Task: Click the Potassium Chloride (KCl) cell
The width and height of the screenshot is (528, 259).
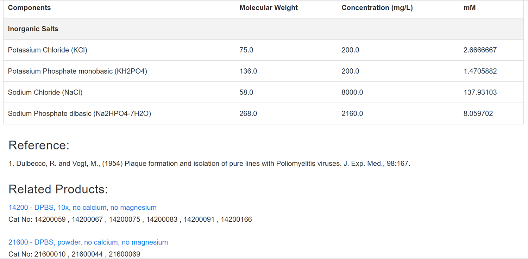Action: pyautogui.click(x=48, y=50)
